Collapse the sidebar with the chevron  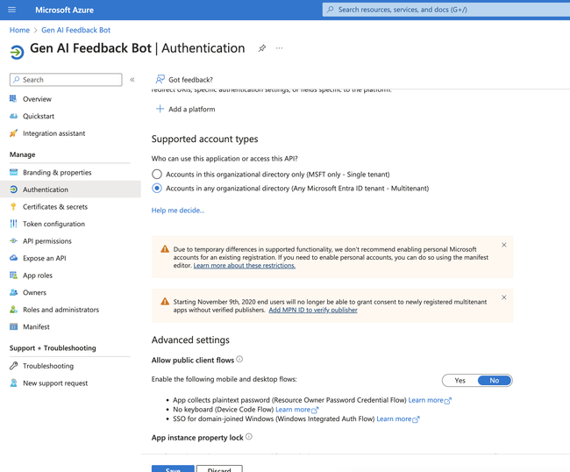pos(132,80)
